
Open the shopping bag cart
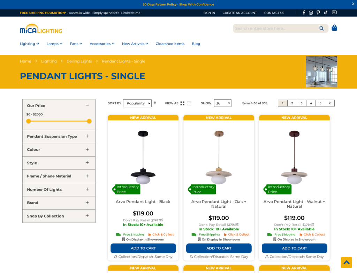334,28
